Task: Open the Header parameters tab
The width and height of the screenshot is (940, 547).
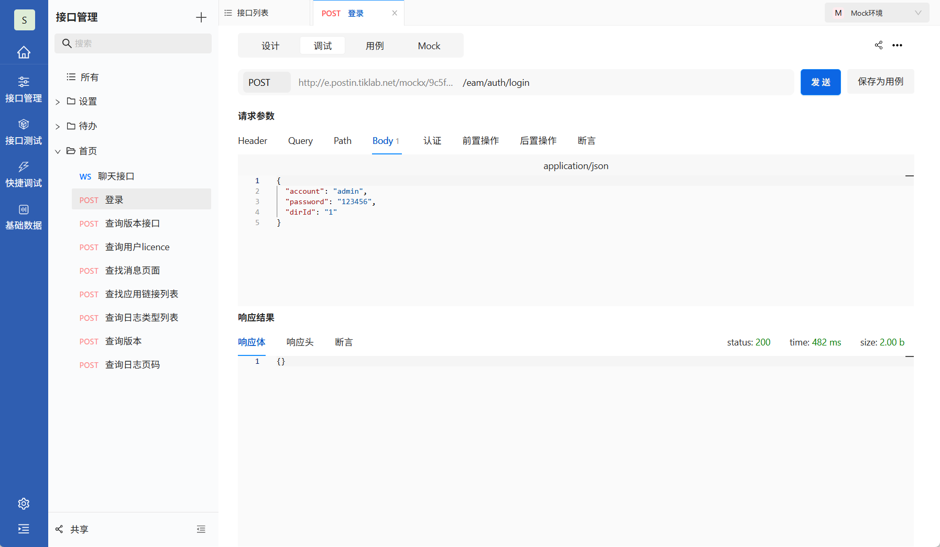Action: [253, 140]
